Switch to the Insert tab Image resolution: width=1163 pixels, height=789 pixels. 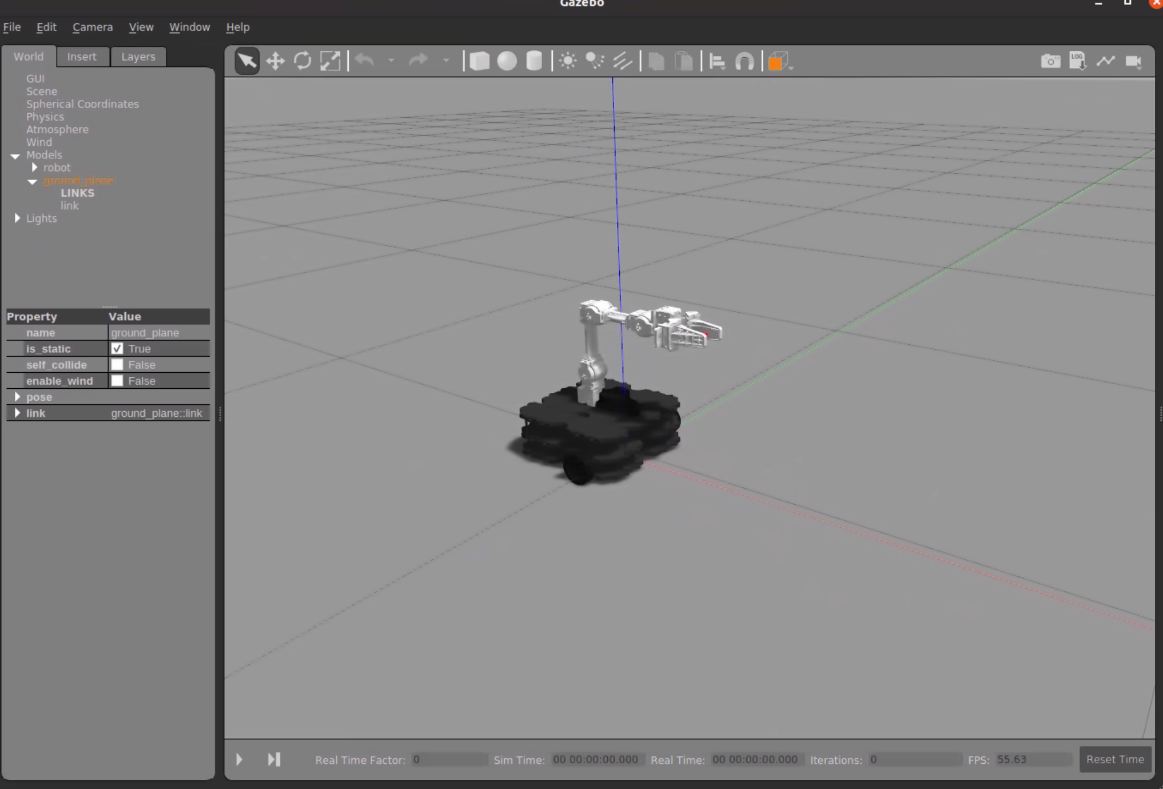pyautogui.click(x=82, y=56)
